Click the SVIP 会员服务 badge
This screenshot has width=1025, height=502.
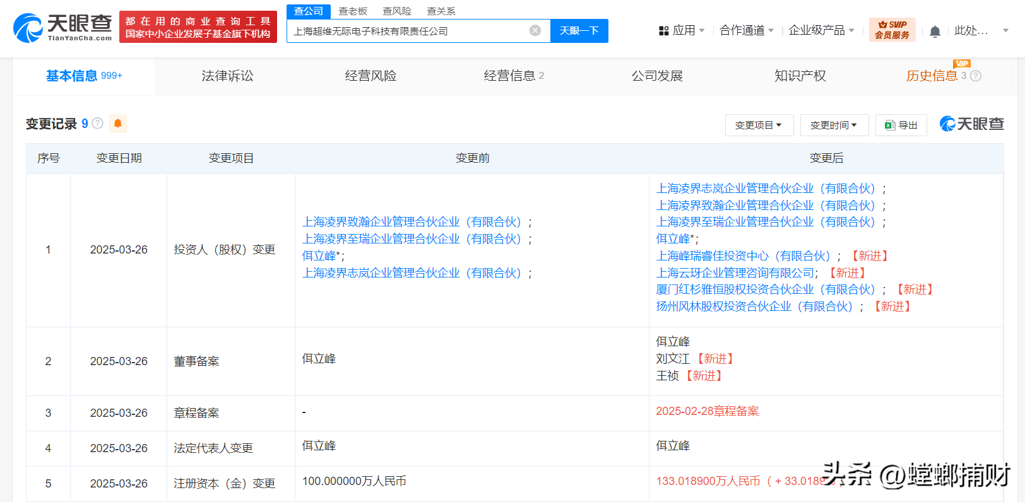[x=892, y=30]
